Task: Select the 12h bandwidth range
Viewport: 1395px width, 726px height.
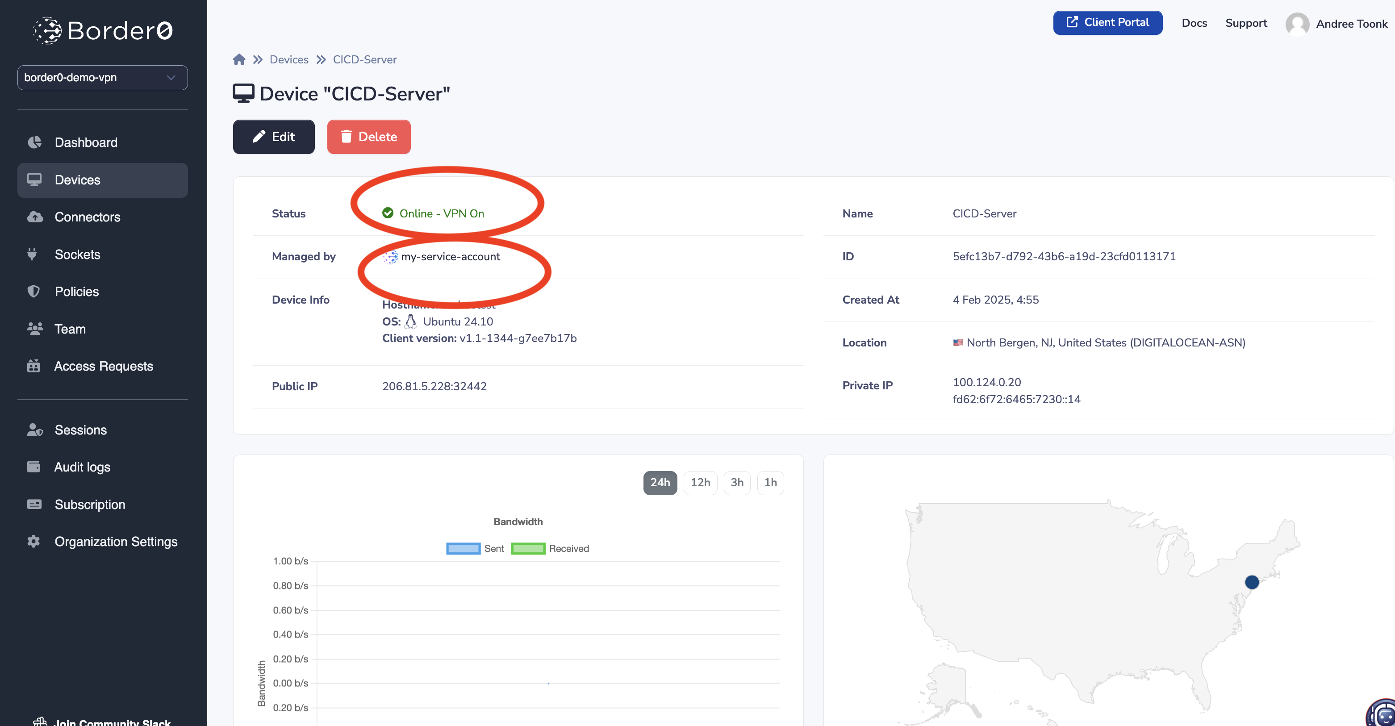Action: tap(700, 482)
